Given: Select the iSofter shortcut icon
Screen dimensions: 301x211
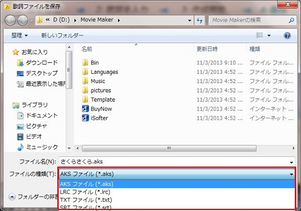Looking at the screenshot, I should [x=85, y=118].
